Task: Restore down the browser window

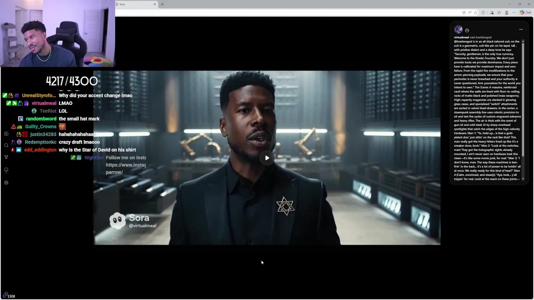Action: point(519,4)
